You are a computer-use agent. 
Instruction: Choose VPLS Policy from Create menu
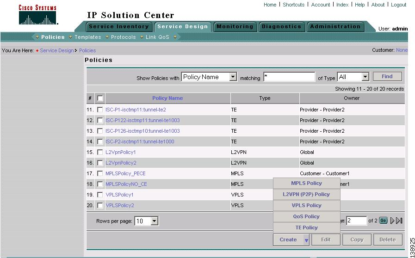tap(306, 205)
